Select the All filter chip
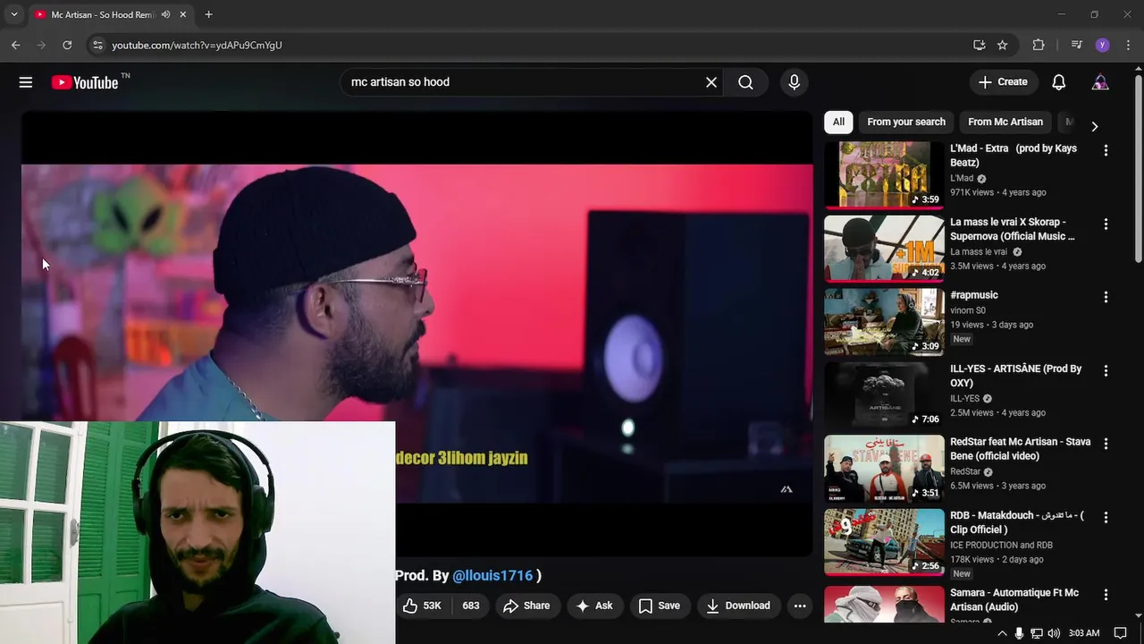 [x=838, y=122]
